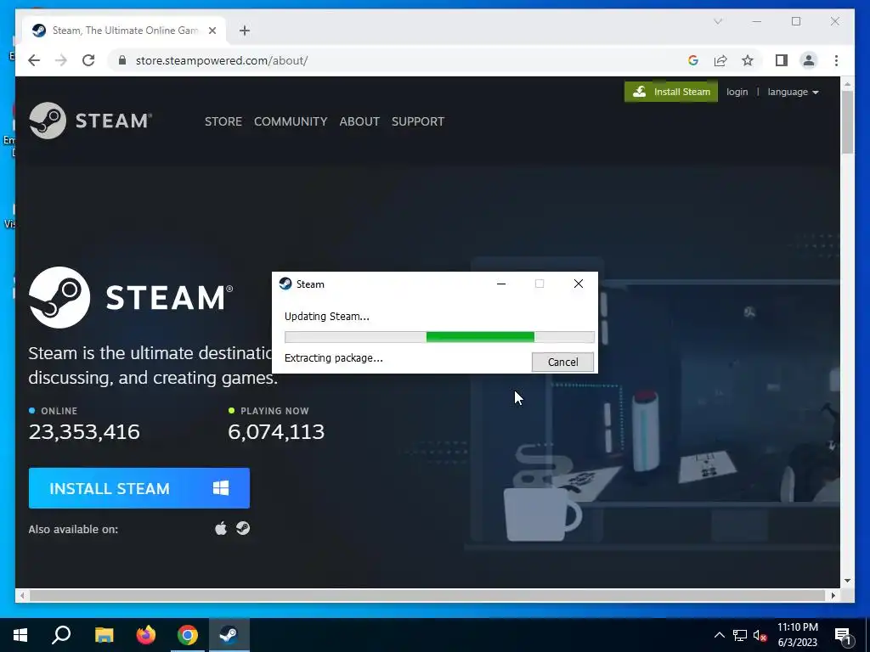Viewport: 870px width, 652px height.
Task: Open Chrome side panel icon
Action: [782, 60]
